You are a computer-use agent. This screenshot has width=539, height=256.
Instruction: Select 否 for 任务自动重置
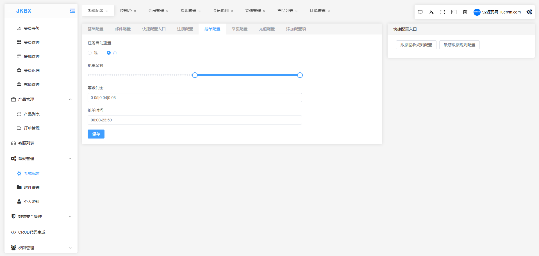pyautogui.click(x=109, y=53)
